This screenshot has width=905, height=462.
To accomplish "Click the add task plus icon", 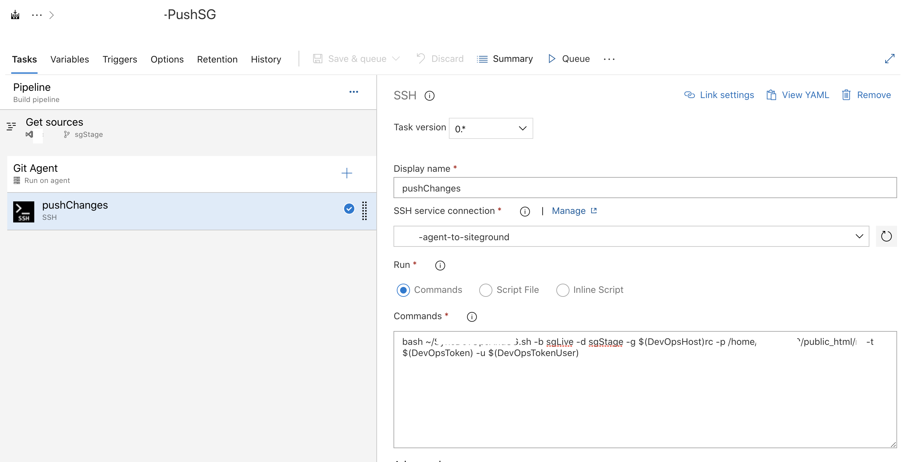I will pyautogui.click(x=346, y=173).
